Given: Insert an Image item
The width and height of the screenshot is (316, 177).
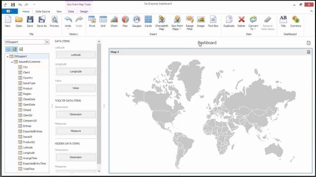Looking at the screenshot, I should 201,21.
